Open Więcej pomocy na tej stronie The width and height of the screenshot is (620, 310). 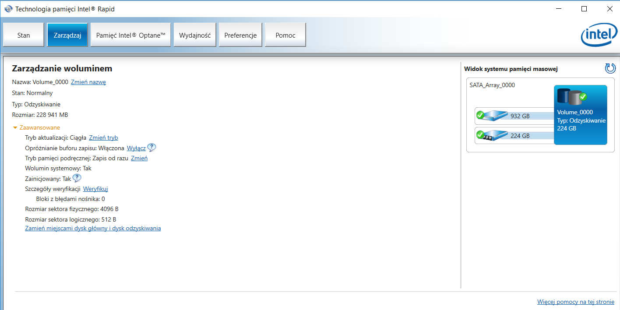pos(576,302)
